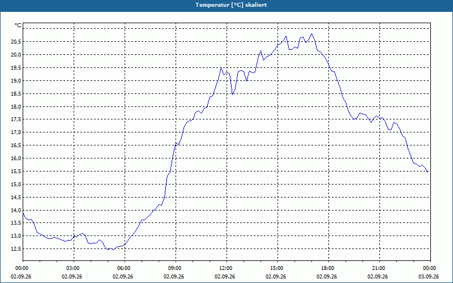Click the 12:00 time axis label
This screenshot has width=453, height=283.
pos(227,268)
